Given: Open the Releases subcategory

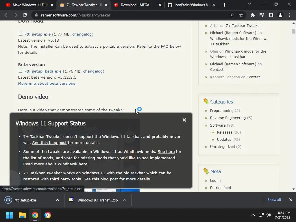Looking at the screenshot, I should click(224, 132).
